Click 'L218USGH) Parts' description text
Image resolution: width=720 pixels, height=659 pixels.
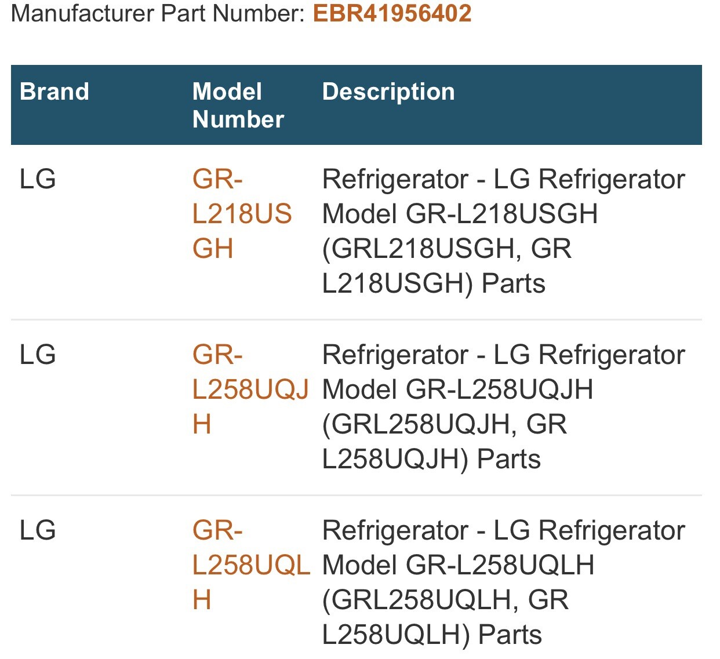click(x=434, y=284)
